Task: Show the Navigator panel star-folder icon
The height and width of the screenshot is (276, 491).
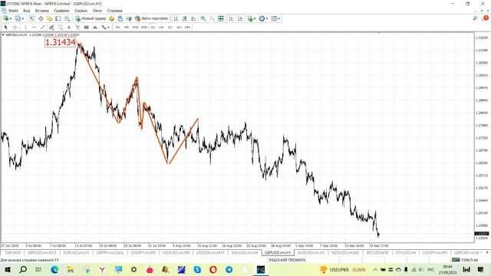Action: pos(49,18)
